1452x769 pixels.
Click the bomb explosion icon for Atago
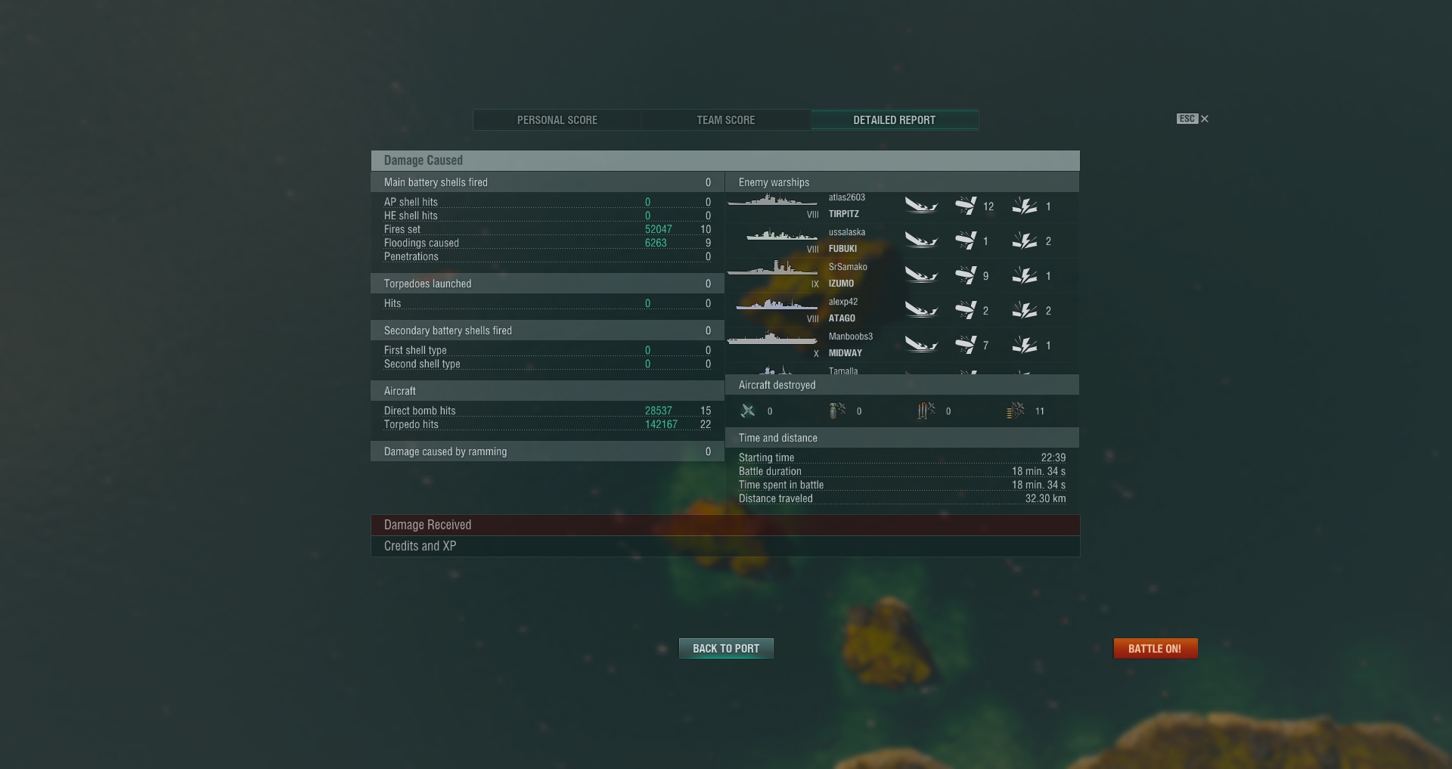[1025, 310]
